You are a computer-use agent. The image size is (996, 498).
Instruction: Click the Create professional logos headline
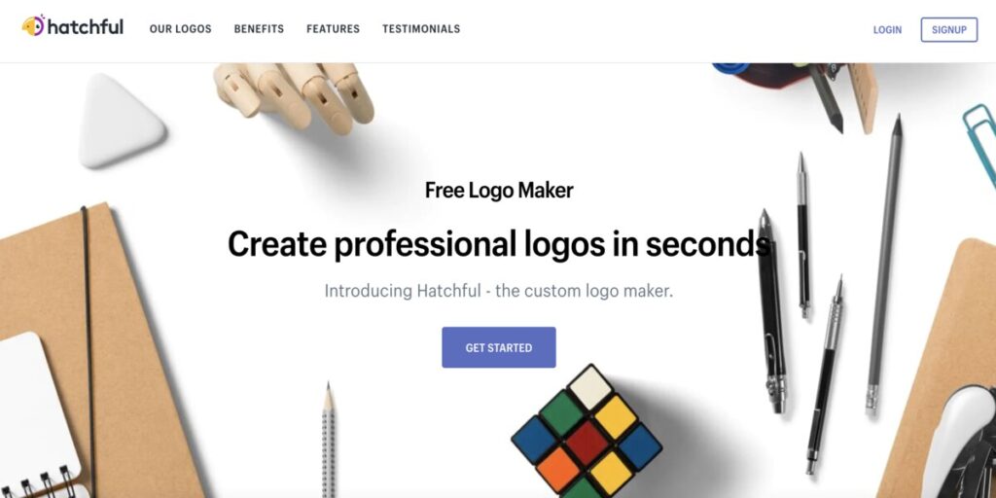(499, 244)
